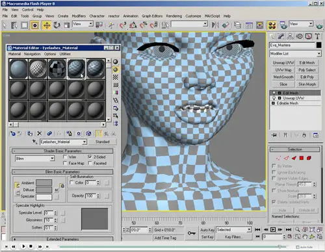This screenshot has width=325, height=252.
Task: Pick material from object eyedropper icon
Action: pos(35,142)
